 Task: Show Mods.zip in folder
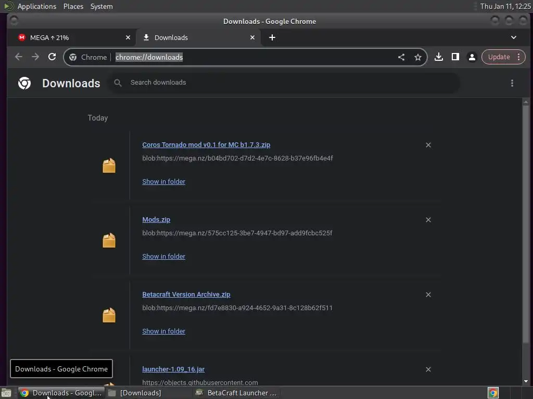(164, 257)
